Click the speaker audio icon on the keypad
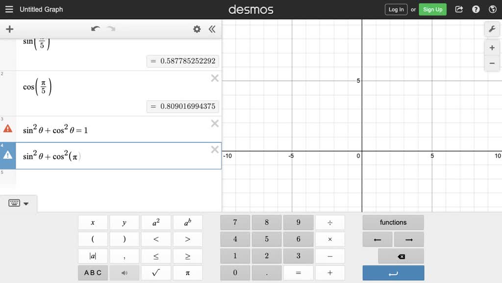Screen dimensions: 502x283 124,273
